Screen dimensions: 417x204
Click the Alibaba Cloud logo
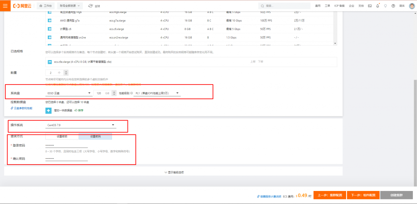coord(22,6)
